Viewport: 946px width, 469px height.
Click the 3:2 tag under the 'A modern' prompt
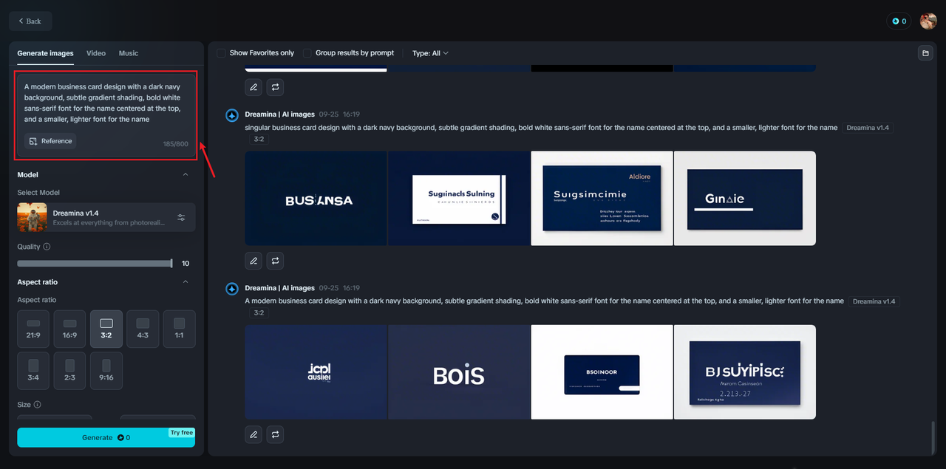(259, 312)
